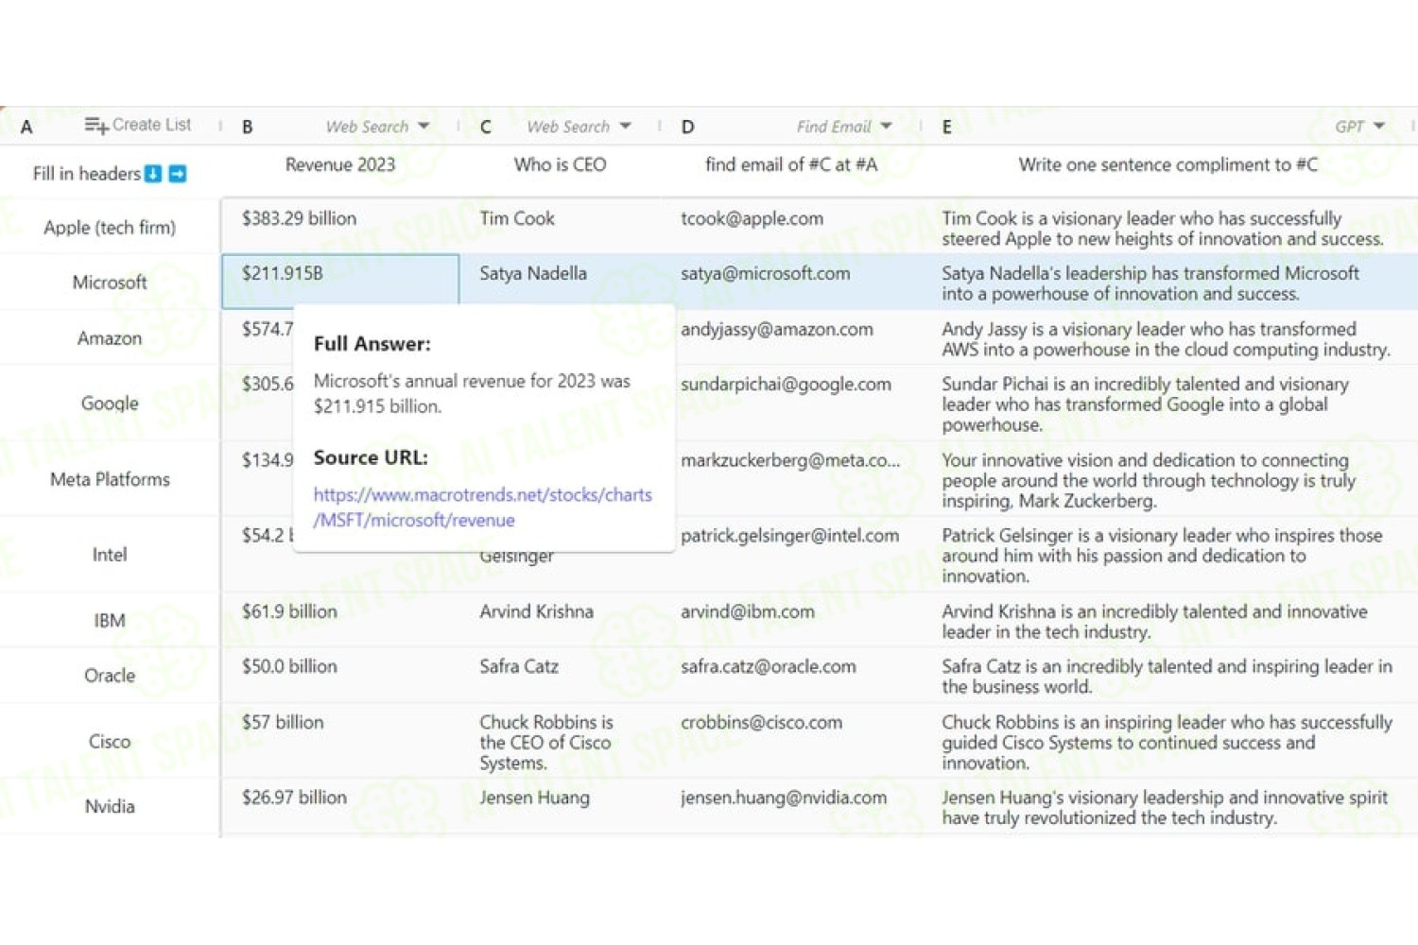This screenshot has height=945, width=1418.
Task: Click the Mark Zuckerberg compliment cell
Action: 1170,479
